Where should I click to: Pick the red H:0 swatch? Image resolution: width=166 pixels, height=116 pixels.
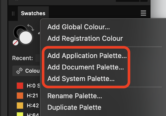pos(20,85)
